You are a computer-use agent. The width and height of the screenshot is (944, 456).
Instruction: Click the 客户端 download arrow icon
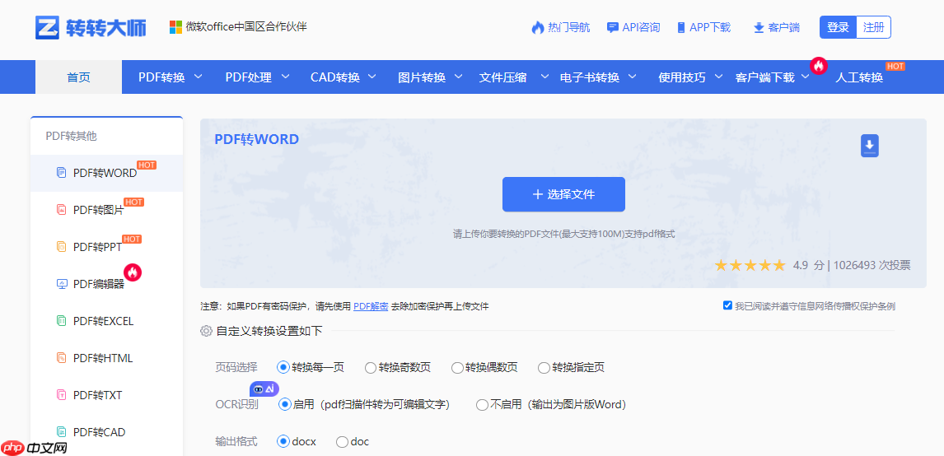[759, 28]
